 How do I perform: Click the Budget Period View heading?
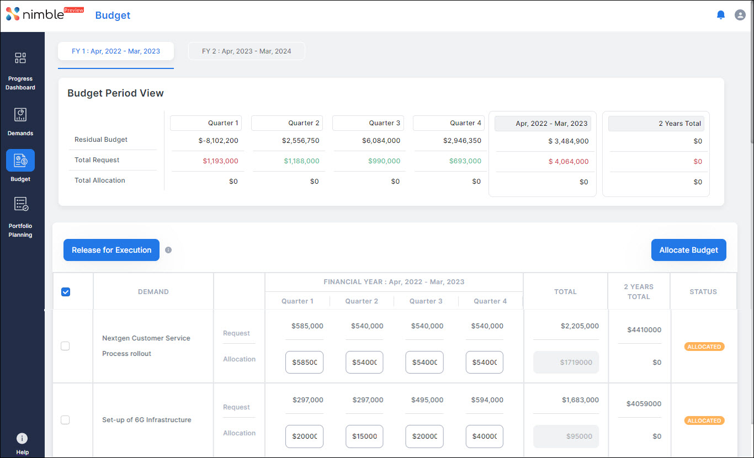pos(115,93)
